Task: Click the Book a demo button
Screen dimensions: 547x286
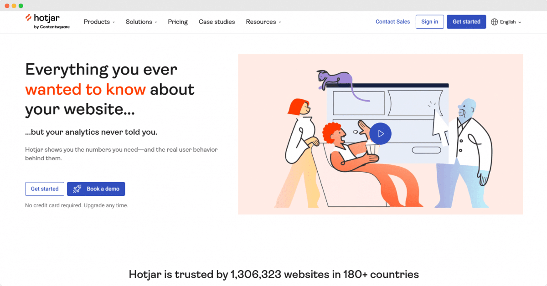Action: [x=96, y=189]
